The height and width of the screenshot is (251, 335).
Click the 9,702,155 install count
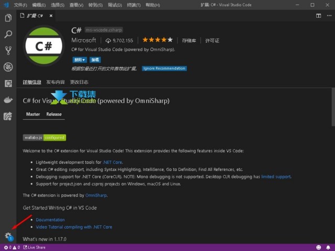tap(119, 40)
